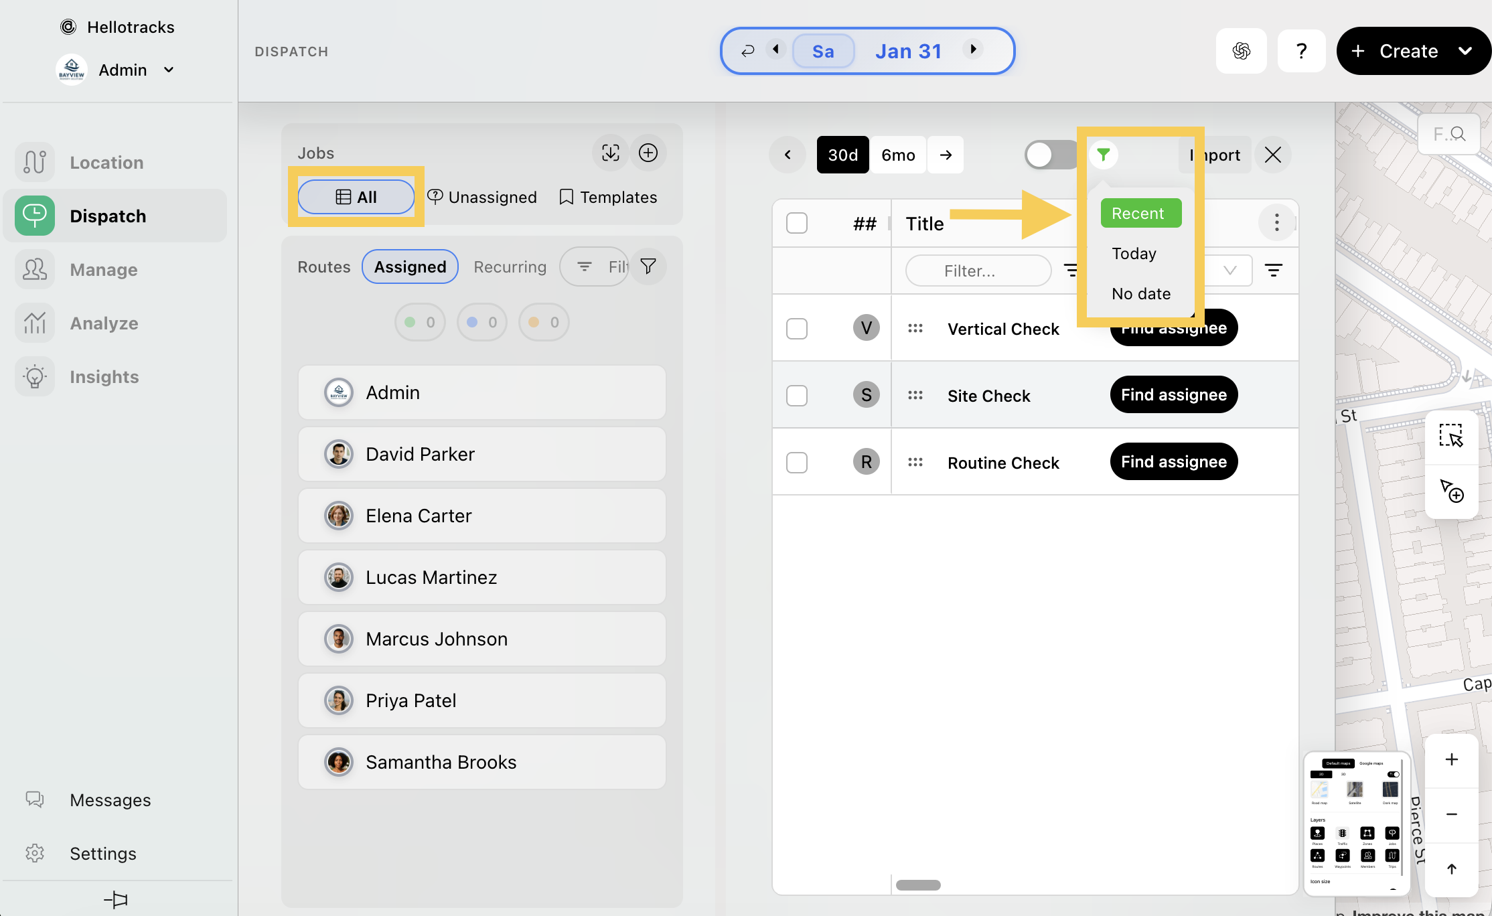Open the AI assistant icon in header
1492x916 pixels.
[1241, 51]
